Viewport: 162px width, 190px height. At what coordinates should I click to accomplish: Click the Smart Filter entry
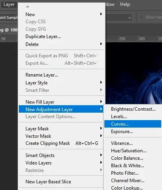[x=62, y=90]
